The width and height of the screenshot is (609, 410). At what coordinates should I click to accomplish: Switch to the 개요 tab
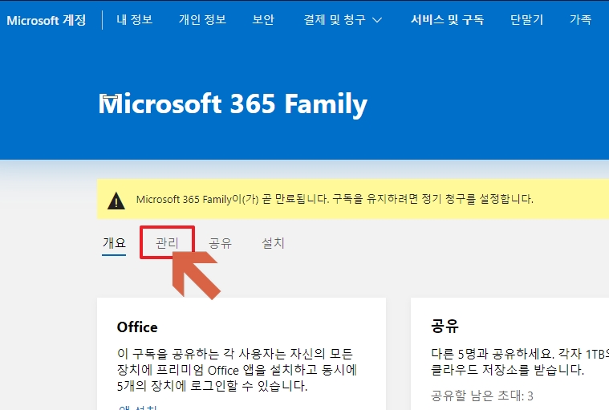[x=114, y=243]
